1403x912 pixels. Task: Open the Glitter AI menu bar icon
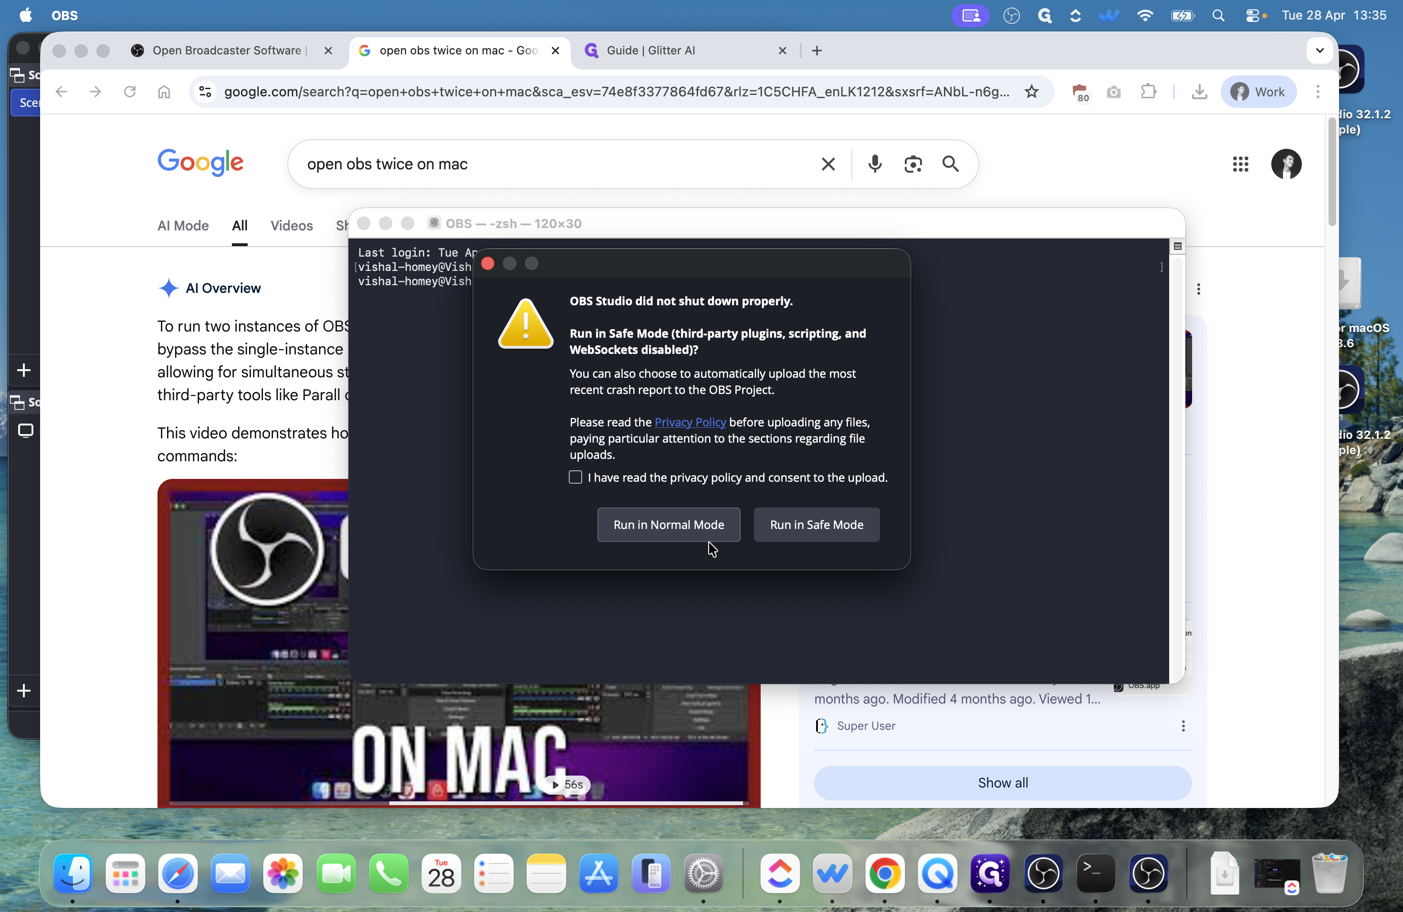(x=1045, y=15)
